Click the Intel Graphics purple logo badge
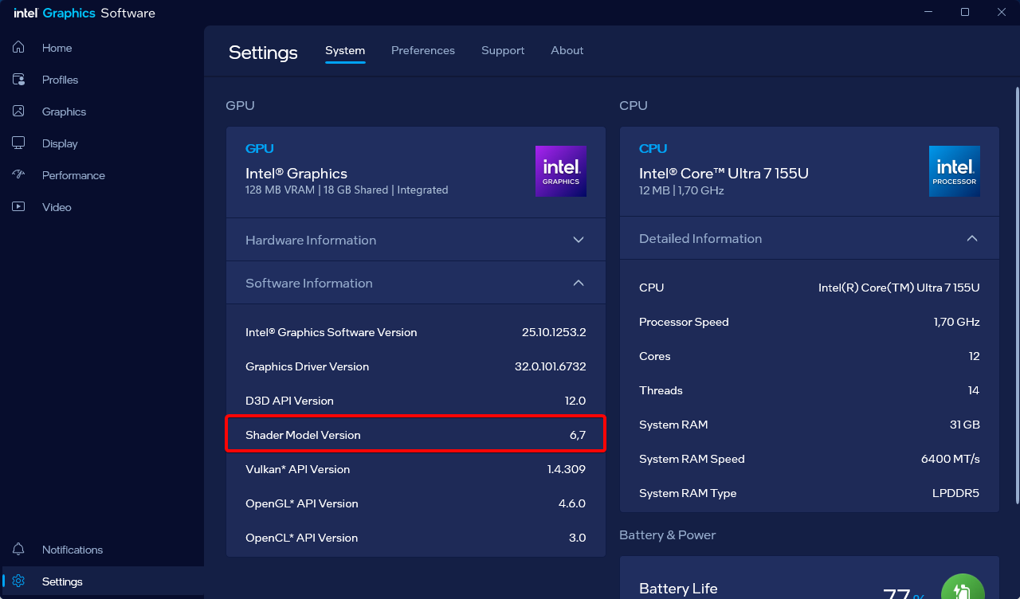 [x=560, y=171]
